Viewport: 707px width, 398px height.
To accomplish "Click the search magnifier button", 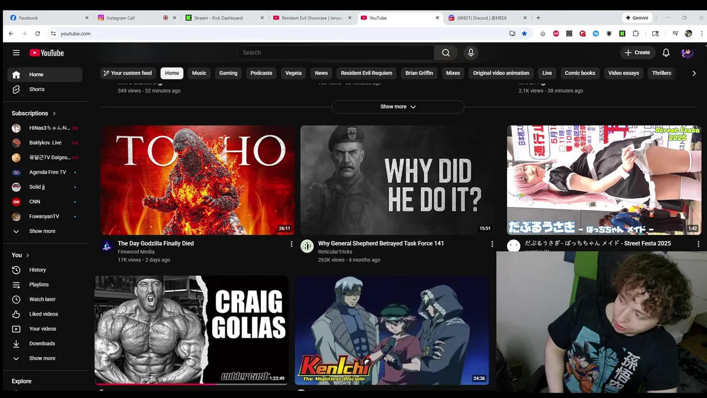I will (x=446, y=53).
